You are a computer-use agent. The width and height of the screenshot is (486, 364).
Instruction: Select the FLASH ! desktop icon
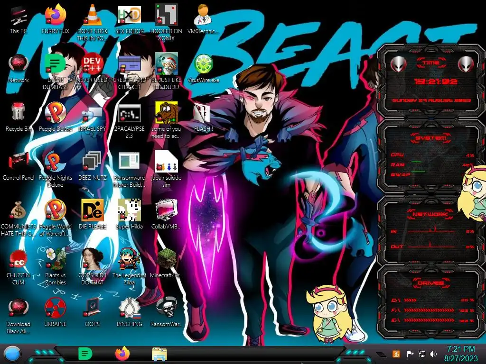(203, 118)
